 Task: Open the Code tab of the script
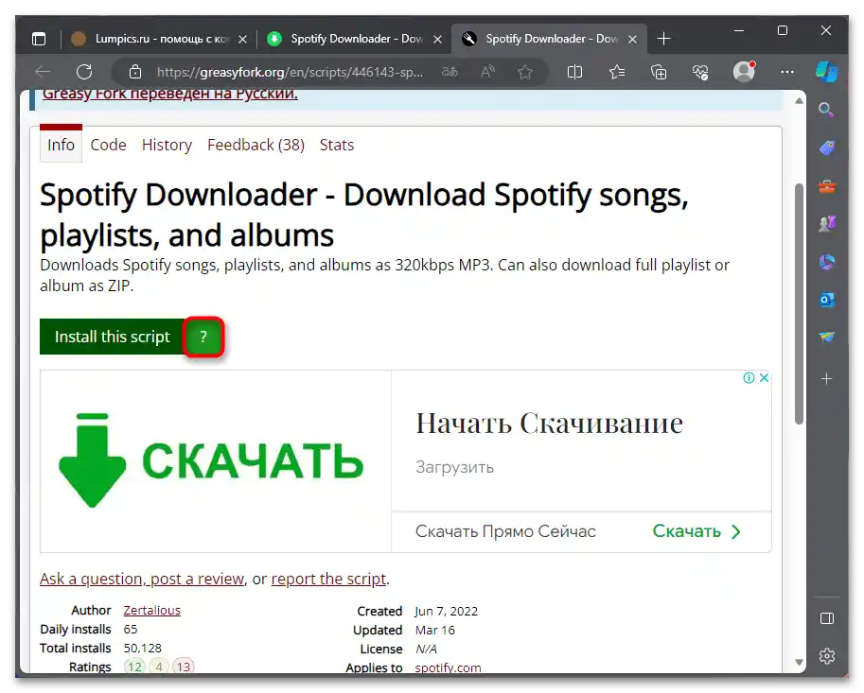(107, 145)
